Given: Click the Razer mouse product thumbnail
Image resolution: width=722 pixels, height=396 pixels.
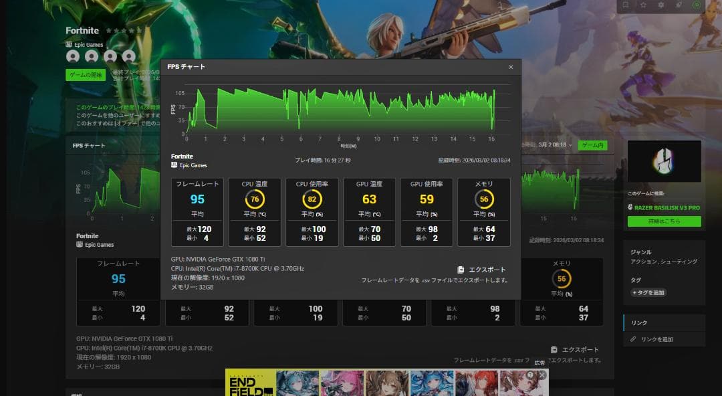Looking at the screenshot, I should coord(664,161).
